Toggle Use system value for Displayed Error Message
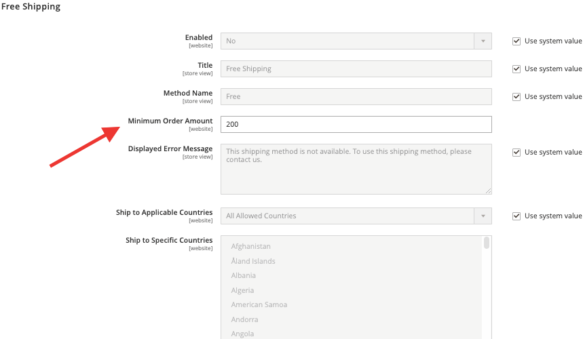 [516, 153]
